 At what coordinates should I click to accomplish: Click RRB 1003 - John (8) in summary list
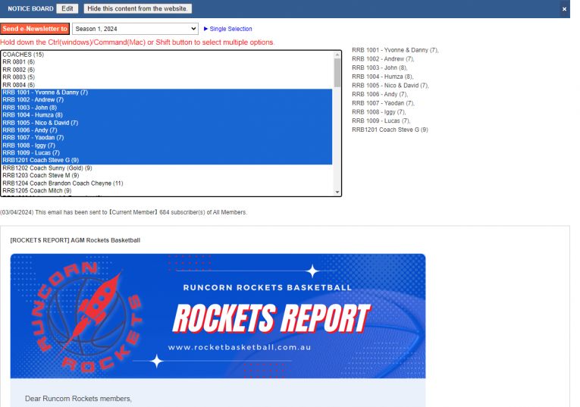tap(380, 67)
